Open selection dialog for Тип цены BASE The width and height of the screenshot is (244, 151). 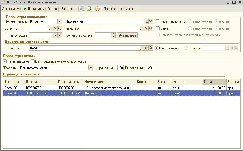(x=142, y=48)
